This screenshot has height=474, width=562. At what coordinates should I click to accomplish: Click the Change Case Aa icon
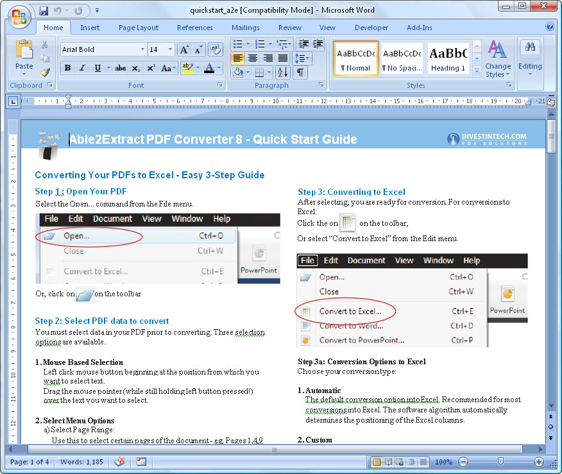click(168, 68)
